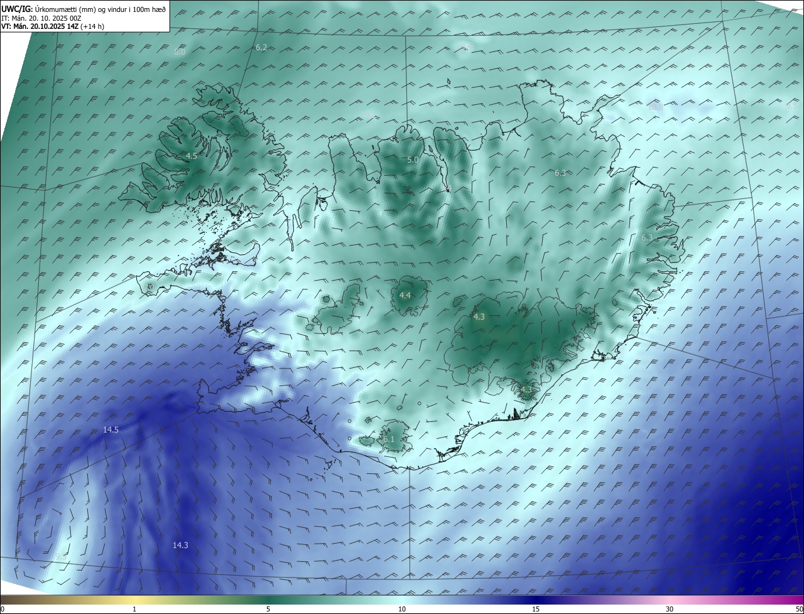804x614 pixels.
Task: Click the 6.2 value label
Action: pyautogui.click(x=261, y=48)
